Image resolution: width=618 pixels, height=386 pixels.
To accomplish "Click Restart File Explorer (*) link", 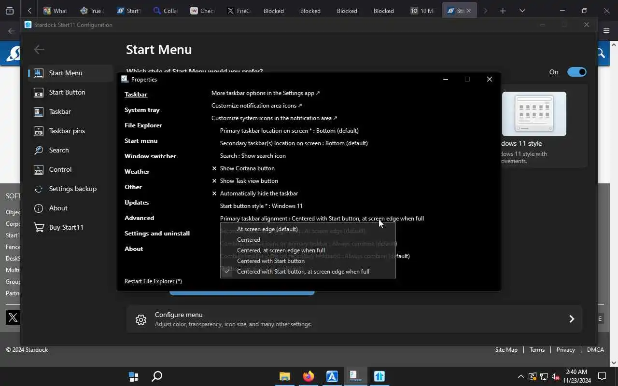I will point(153,281).
